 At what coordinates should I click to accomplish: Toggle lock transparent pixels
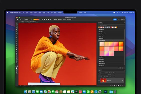point(101,77)
